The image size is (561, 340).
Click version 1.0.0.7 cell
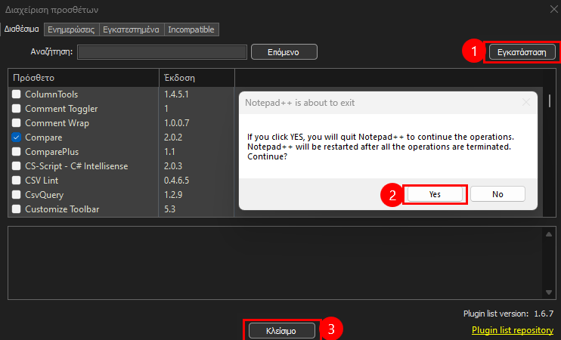[177, 122]
